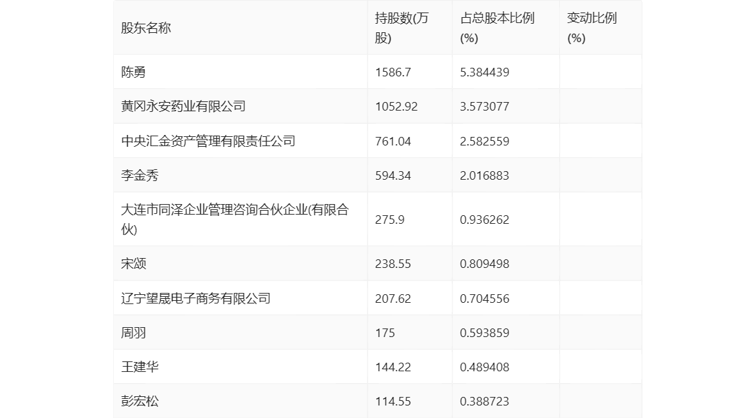Image resolution: width=756 pixels, height=418 pixels.
Task: Select shareholder name 陈勇
Action: pyautogui.click(x=133, y=72)
